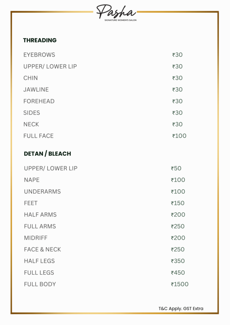The height and width of the screenshot is (325, 230).
Task: Click the DETAN / BLEACH heading
Action: (x=47, y=154)
